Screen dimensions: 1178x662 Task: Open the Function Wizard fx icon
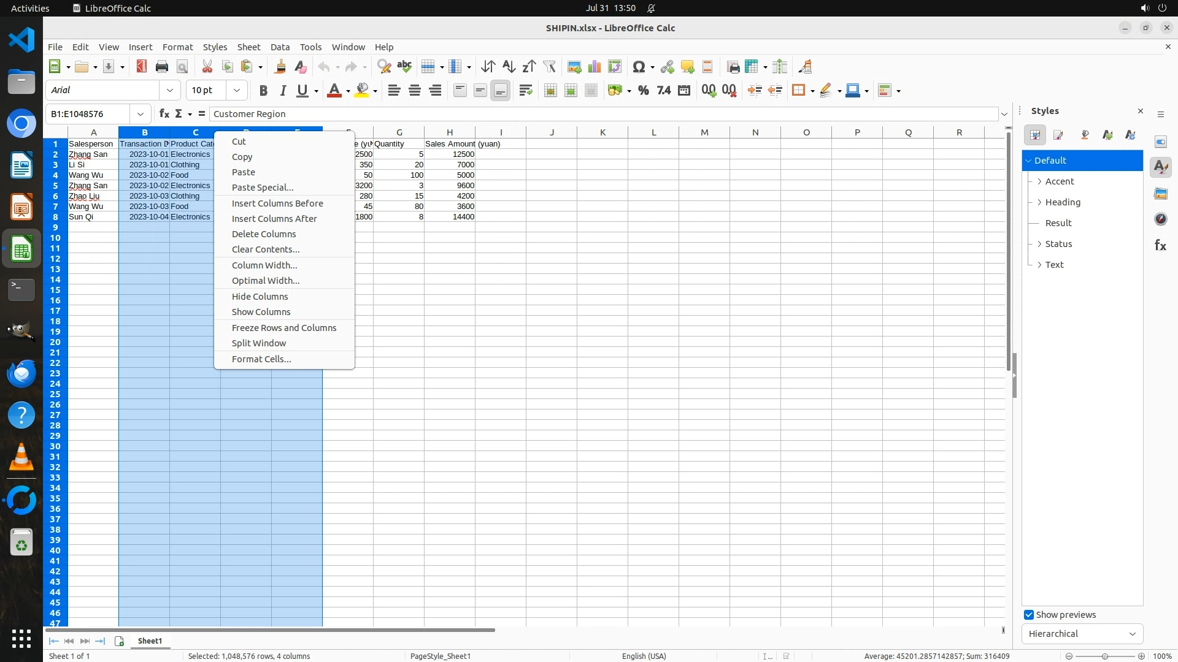[x=164, y=114]
